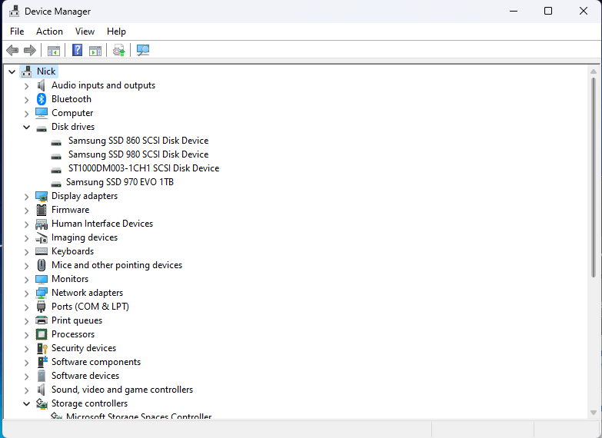Click the Mice and pointing devices icon
602x438 pixels.
point(42,265)
